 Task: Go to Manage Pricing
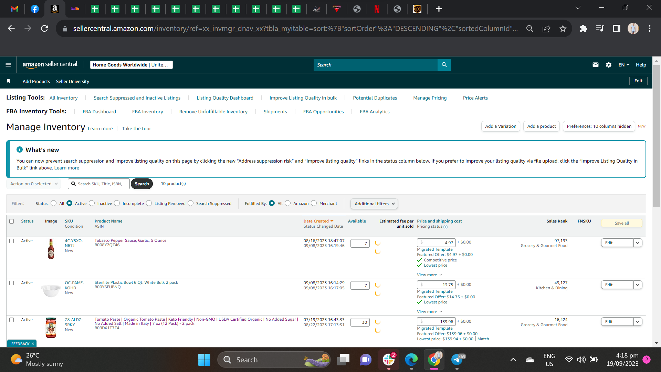[430, 98]
